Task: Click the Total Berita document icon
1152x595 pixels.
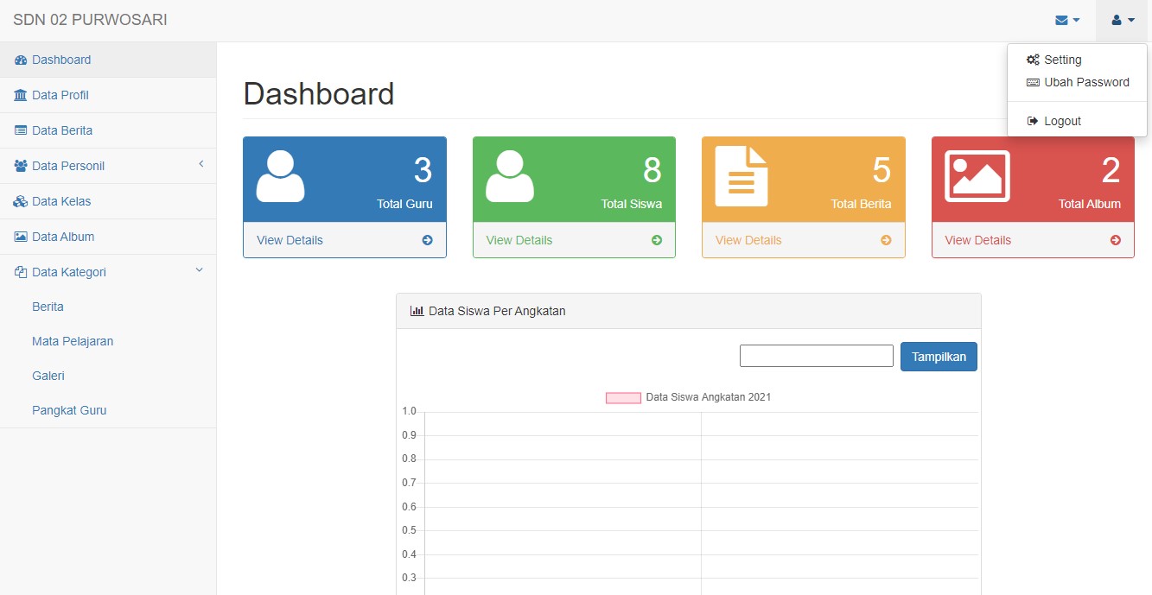Action: point(741,177)
